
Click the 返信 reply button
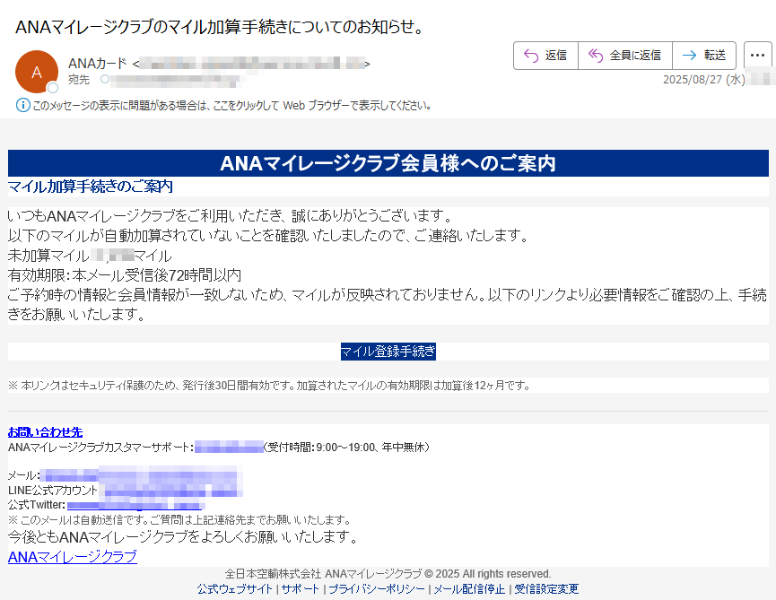tap(545, 56)
